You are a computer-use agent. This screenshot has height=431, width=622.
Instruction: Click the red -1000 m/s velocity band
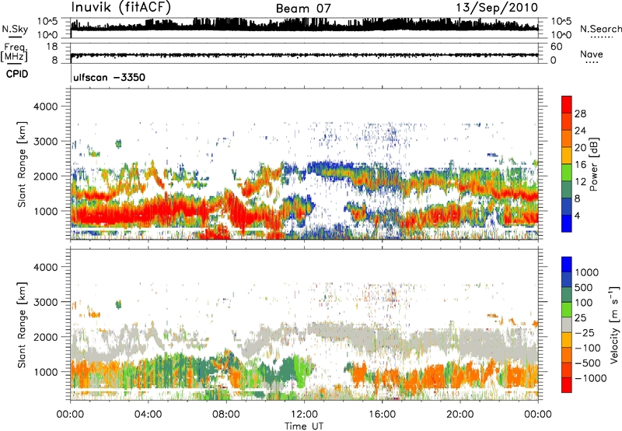click(x=567, y=385)
